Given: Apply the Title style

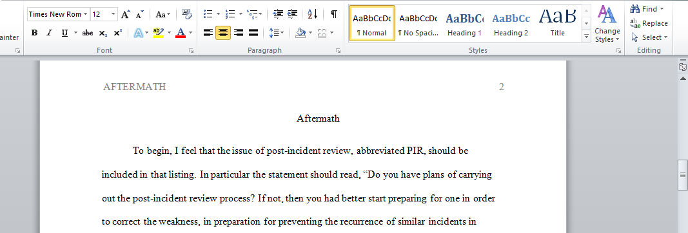Looking at the screenshot, I should click(x=557, y=23).
